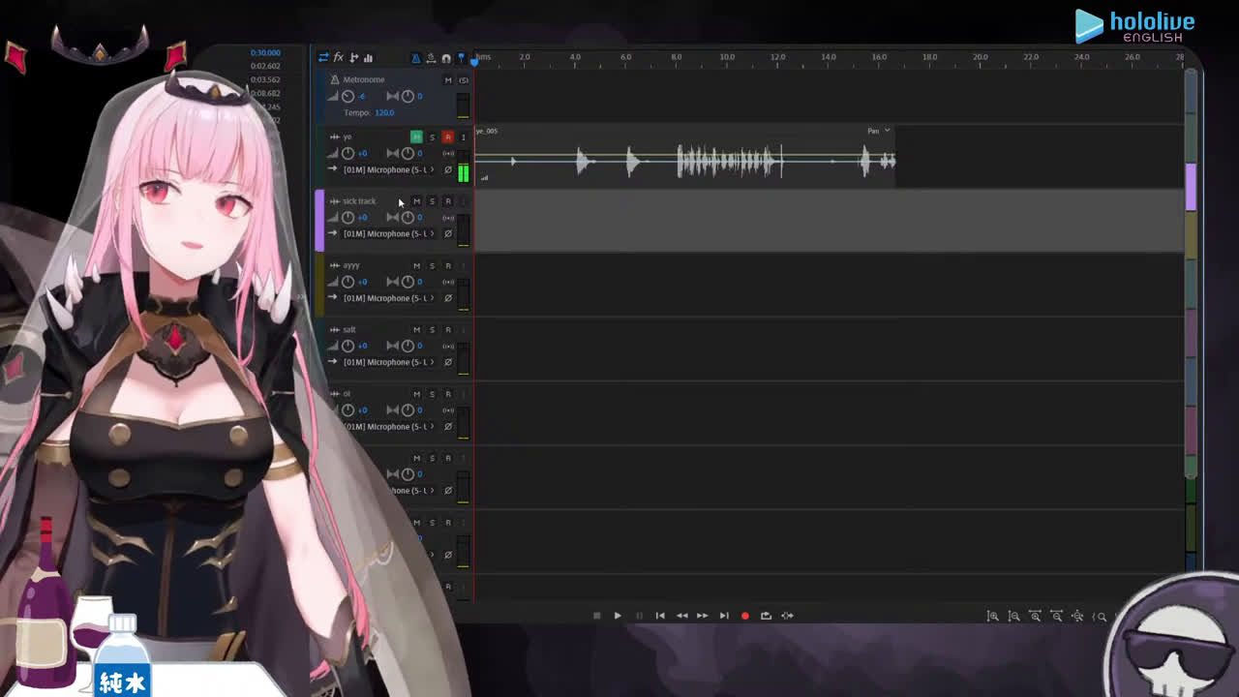The height and width of the screenshot is (697, 1239).
Task: Open the Inputs/Outputs view icon in track header
Action: coord(323,58)
